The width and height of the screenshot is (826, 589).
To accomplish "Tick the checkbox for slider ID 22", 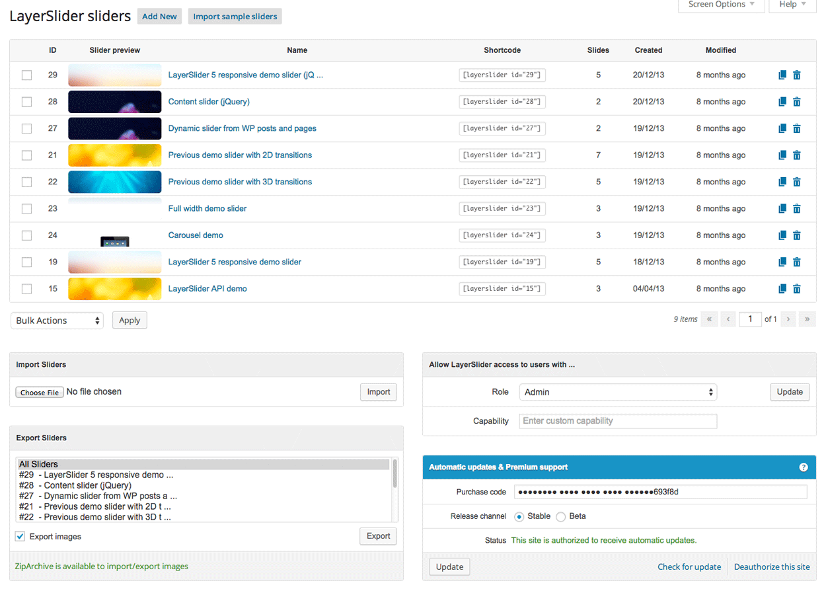I will [x=26, y=182].
